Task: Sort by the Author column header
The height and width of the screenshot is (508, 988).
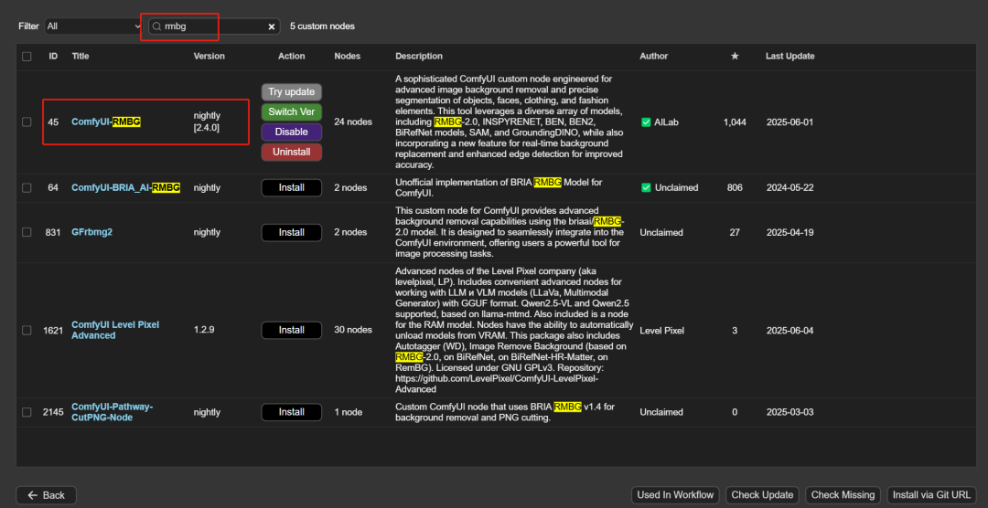Action: click(654, 56)
